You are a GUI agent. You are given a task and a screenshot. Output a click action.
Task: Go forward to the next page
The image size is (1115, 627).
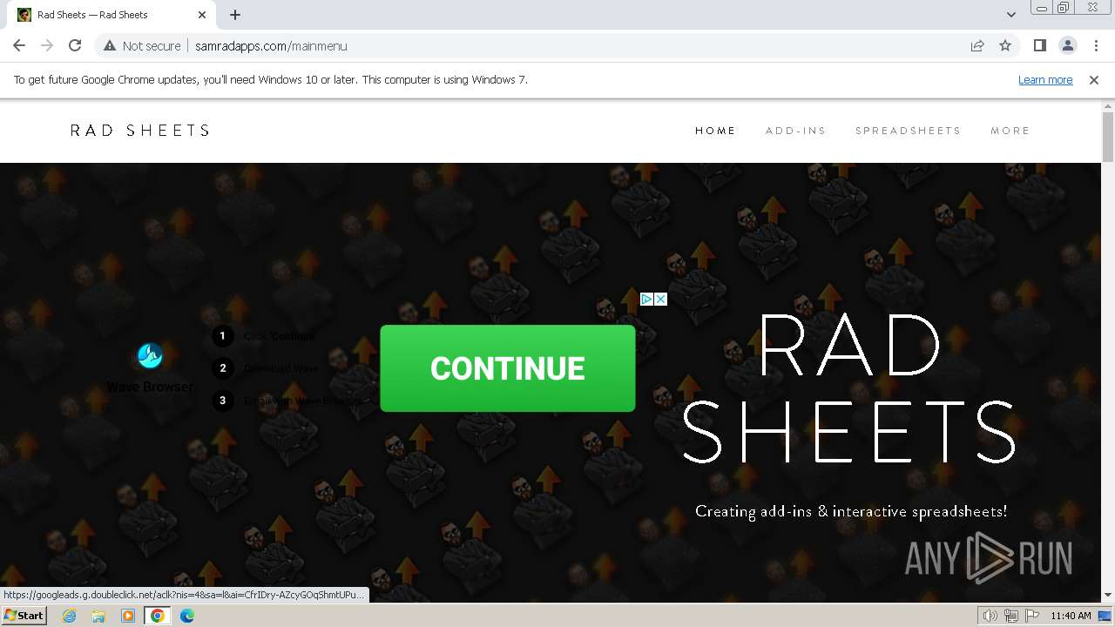pos(47,45)
